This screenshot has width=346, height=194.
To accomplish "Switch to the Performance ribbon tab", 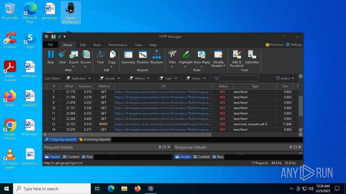I will [118, 45].
